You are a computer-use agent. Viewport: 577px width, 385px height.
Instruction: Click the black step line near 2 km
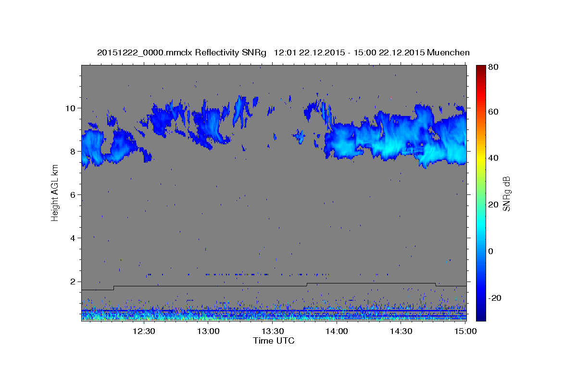(x=274, y=286)
